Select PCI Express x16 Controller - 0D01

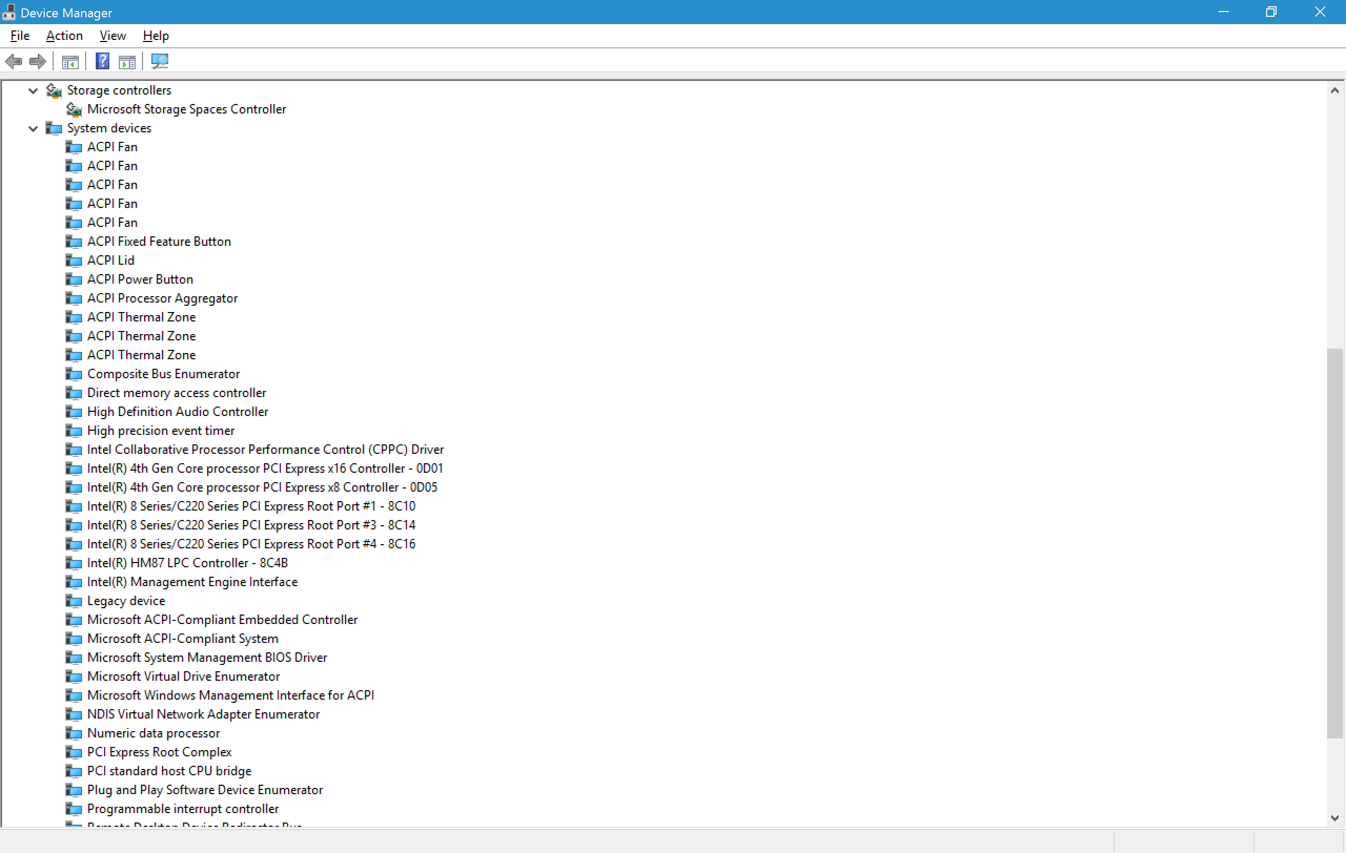pyautogui.click(x=265, y=469)
